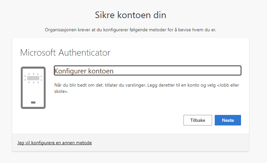Screen dimensions: 267x163
Task: Click the phone illustration icon
Action: (x=33, y=88)
